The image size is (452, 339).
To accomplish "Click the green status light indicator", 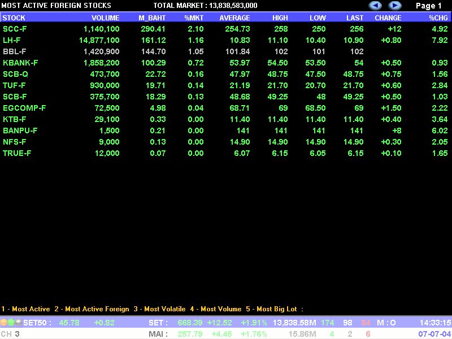I will click(x=11, y=322).
